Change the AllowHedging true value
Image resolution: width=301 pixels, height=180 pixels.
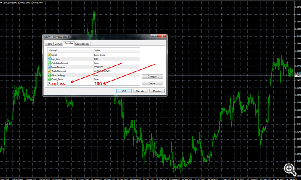(x=117, y=75)
